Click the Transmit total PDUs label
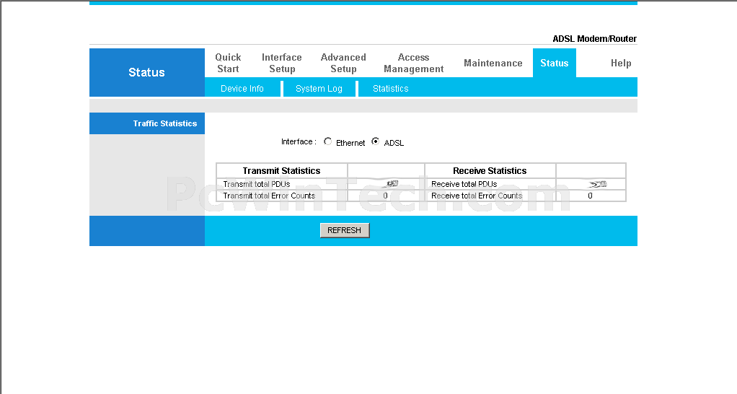737x394 pixels. [x=257, y=184]
